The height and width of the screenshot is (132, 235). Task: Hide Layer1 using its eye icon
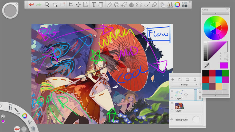172,103
